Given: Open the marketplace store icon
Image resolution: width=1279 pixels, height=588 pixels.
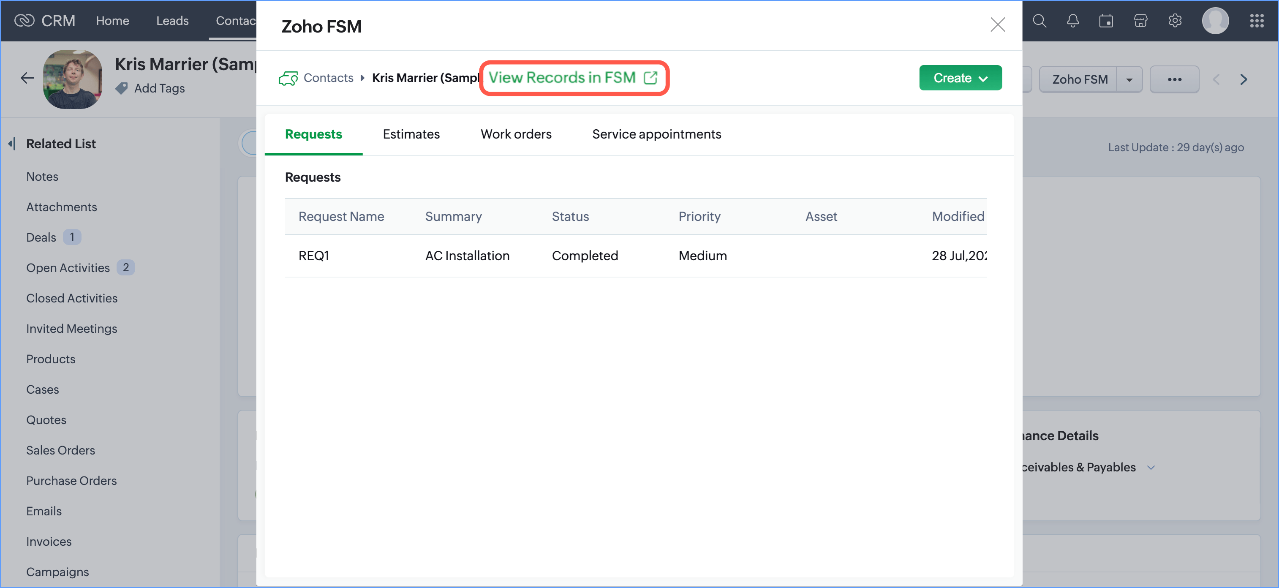Looking at the screenshot, I should [1140, 21].
